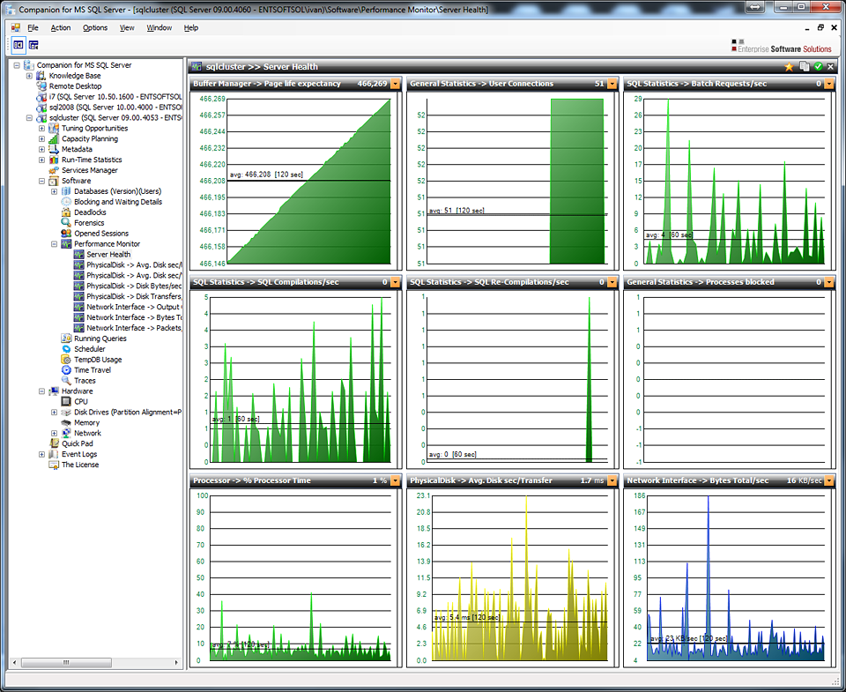846x692 pixels.
Task: Click the TempDB Usage icon
Action: 66,360
